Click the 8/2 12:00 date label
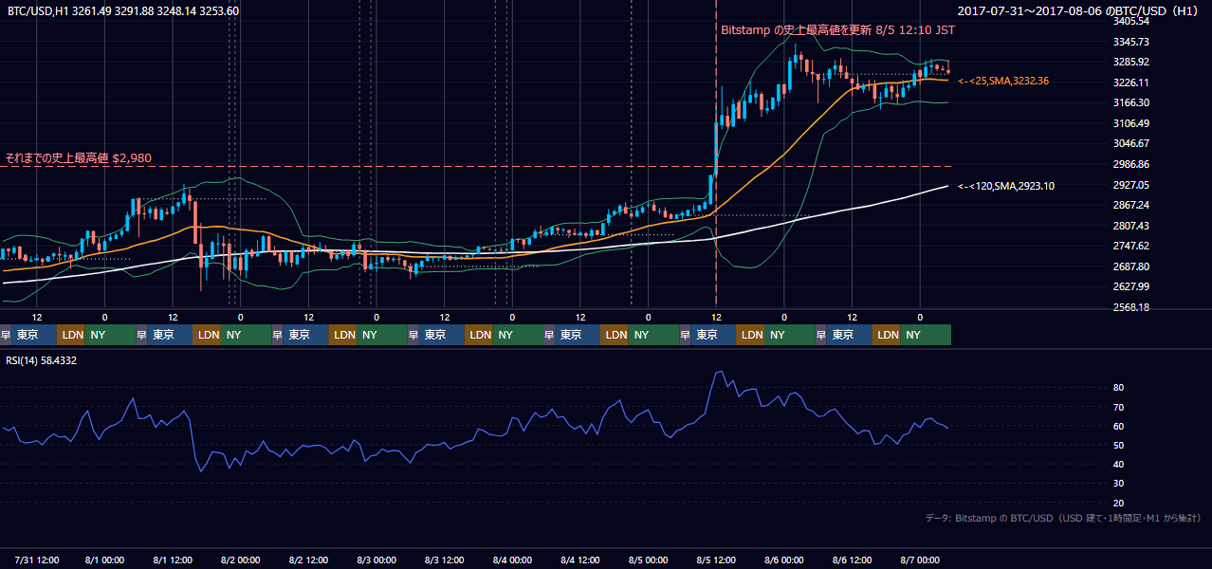This screenshot has width=1212, height=569. coord(310,560)
